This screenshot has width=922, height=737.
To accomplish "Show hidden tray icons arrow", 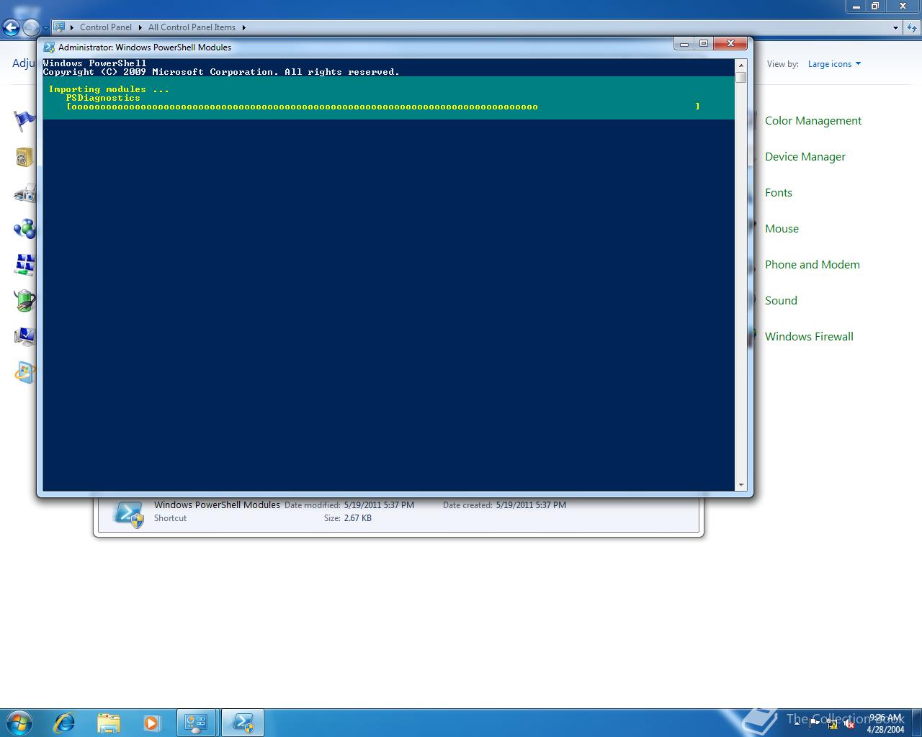I will pyautogui.click(x=797, y=723).
